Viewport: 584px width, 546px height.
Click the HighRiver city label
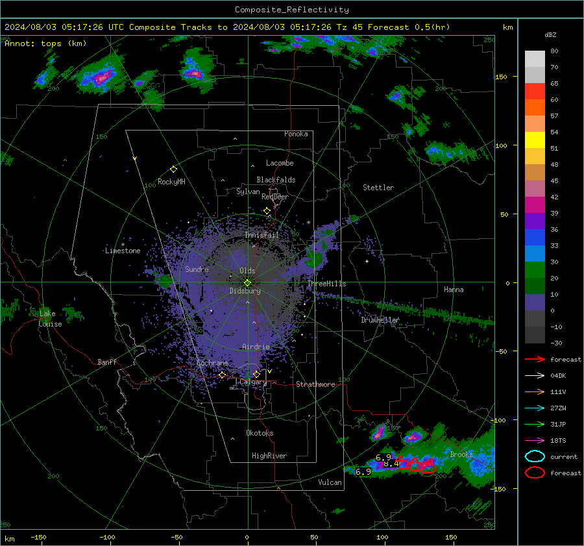click(269, 456)
